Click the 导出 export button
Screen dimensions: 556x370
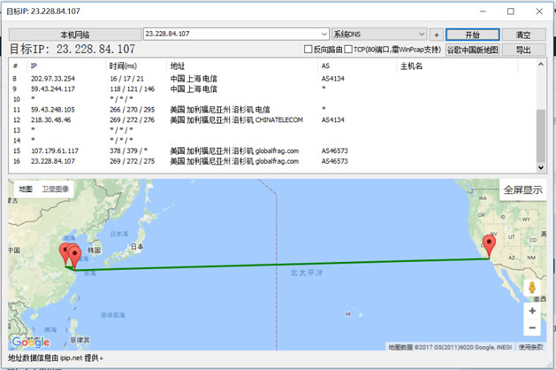(x=523, y=50)
